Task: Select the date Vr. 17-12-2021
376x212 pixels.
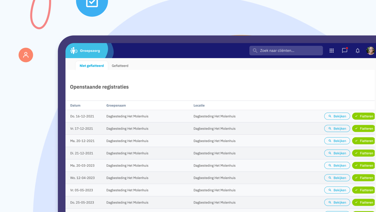Action: (x=81, y=128)
